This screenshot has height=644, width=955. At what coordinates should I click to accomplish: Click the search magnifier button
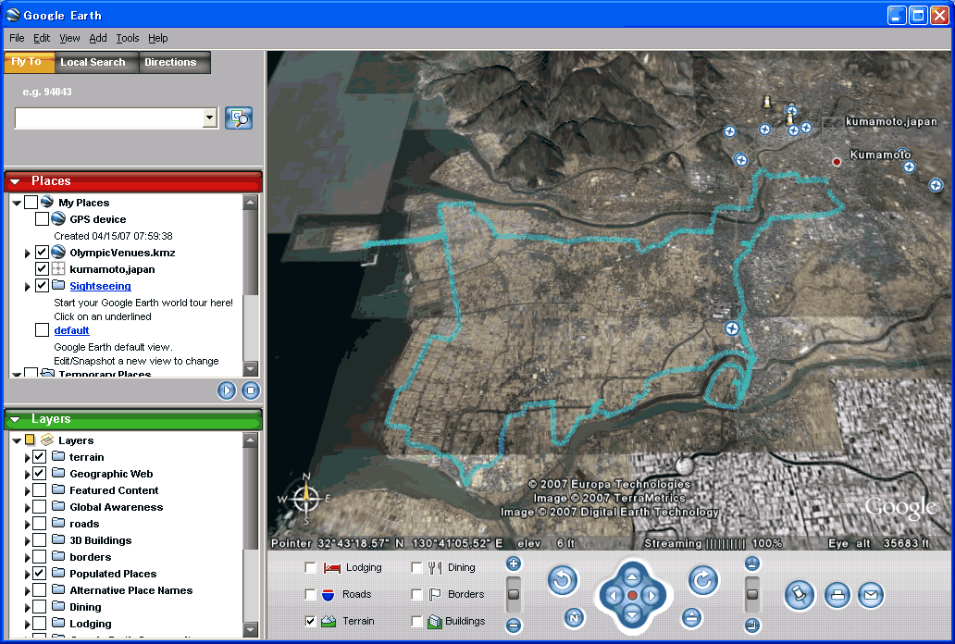[x=239, y=118]
